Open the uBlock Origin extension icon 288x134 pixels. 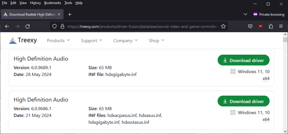tap(261, 26)
